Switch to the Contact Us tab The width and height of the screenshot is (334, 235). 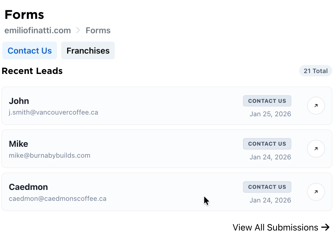point(29,51)
